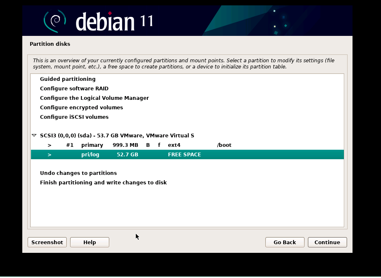
Task: Click the 52.7 GB size value
Action: 128,154
